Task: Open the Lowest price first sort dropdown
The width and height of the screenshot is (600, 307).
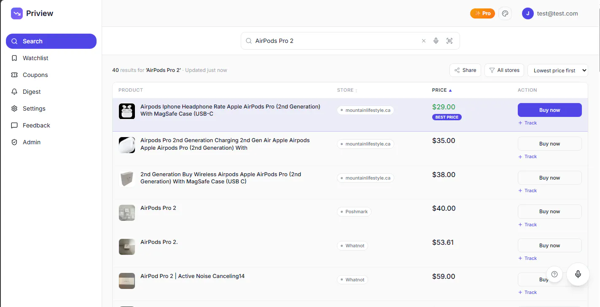Action: click(x=557, y=70)
